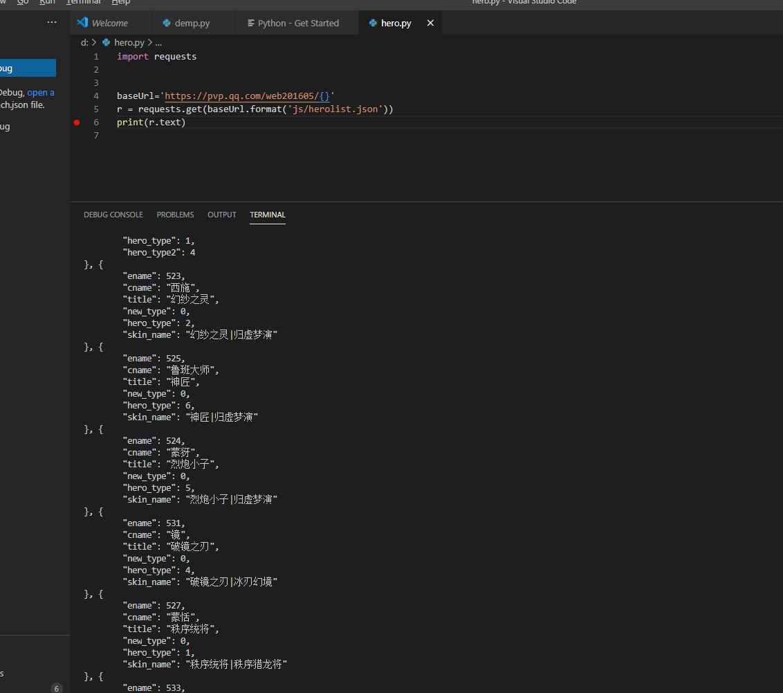Click the '"ename": 527,' terminal line
Image resolution: width=783 pixels, height=693 pixels.
tap(154, 606)
